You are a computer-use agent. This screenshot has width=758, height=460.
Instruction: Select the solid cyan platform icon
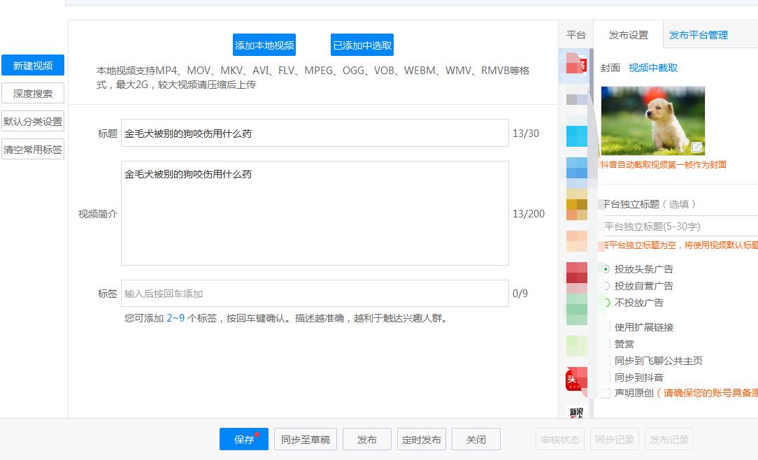click(x=576, y=136)
